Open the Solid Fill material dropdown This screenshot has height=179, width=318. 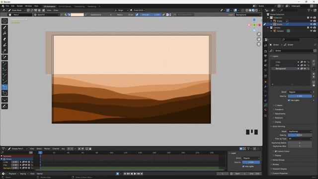pyautogui.click(x=46, y=15)
